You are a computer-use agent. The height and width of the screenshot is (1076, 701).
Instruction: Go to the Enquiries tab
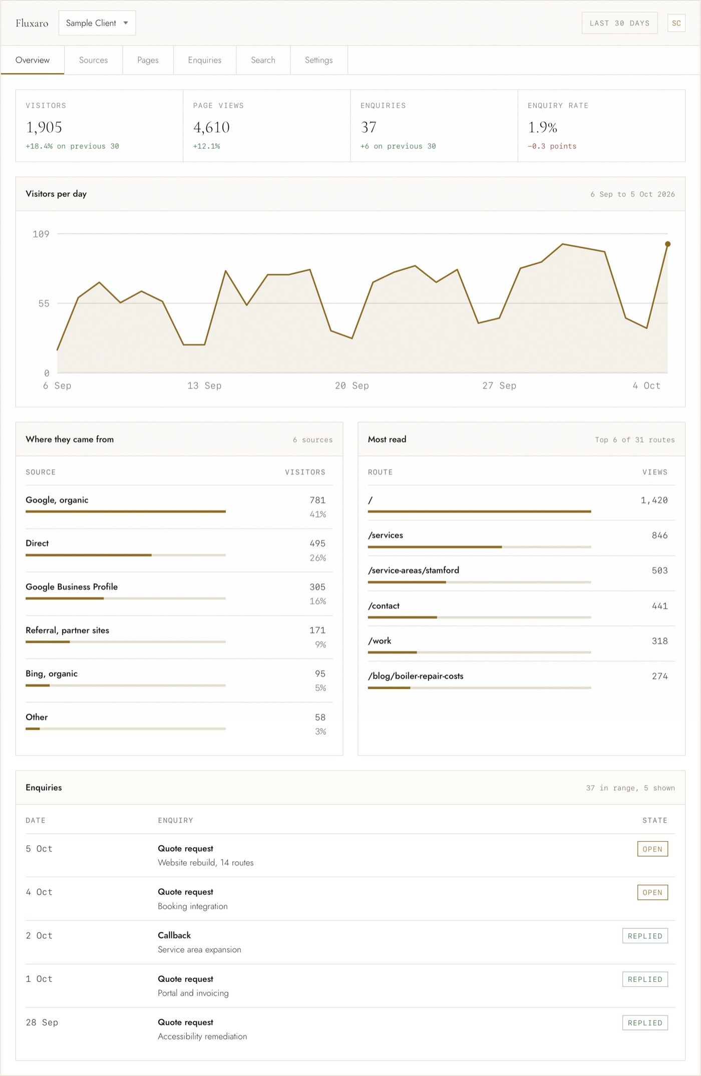click(205, 60)
